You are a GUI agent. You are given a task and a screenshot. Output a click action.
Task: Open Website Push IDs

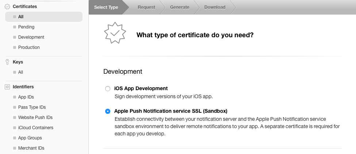[x=35, y=118]
